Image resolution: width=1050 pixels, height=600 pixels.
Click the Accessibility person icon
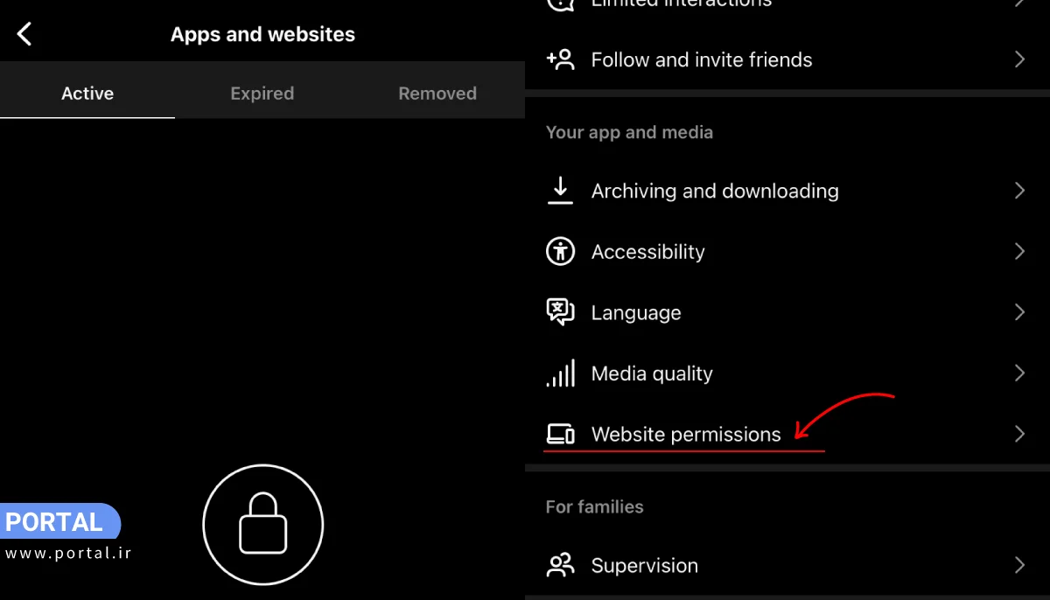(560, 252)
